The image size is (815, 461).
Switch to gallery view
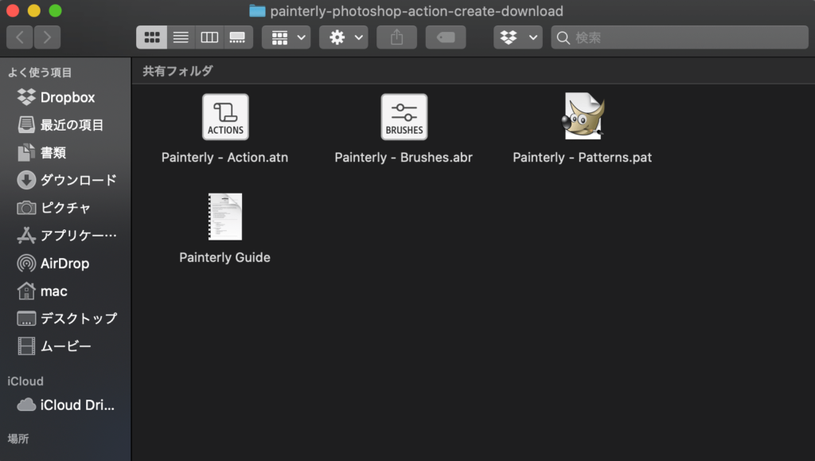point(238,37)
